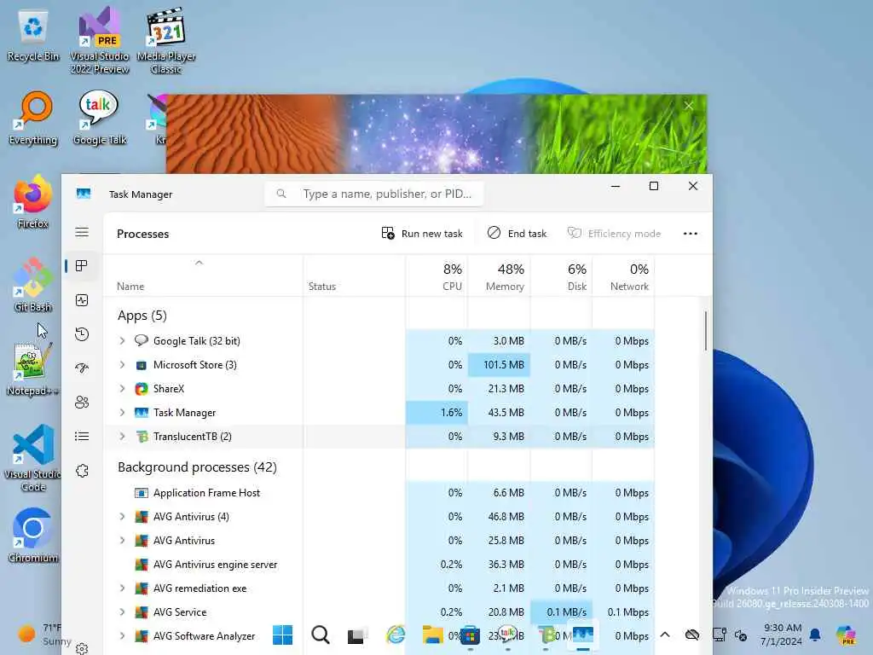Click the process list vertical scrollbar
This screenshot has width=873, height=655.
[x=705, y=331]
